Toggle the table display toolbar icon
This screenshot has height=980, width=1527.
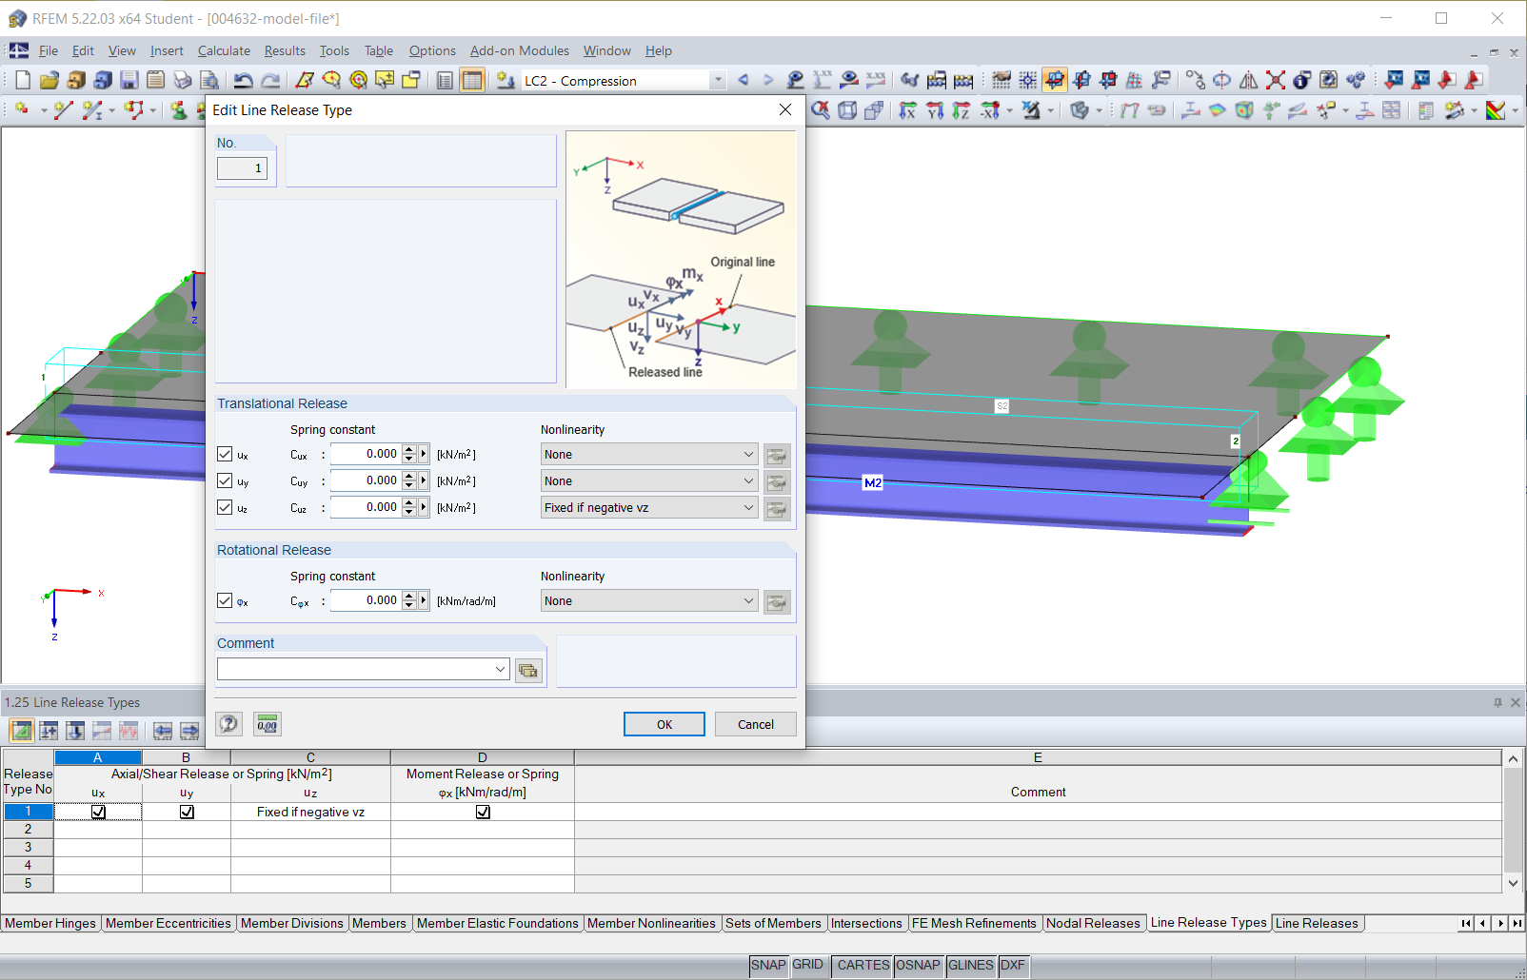[x=472, y=81]
